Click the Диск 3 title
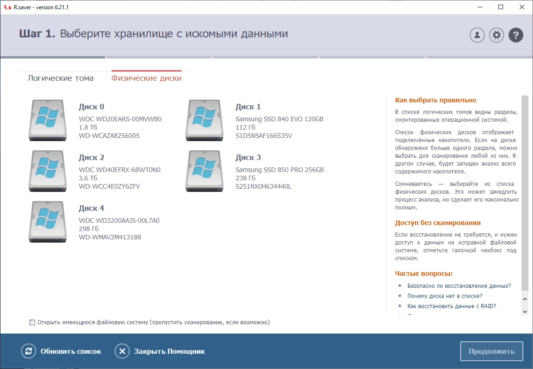The width and height of the screenshot is (533, 369). click(248, 157)
